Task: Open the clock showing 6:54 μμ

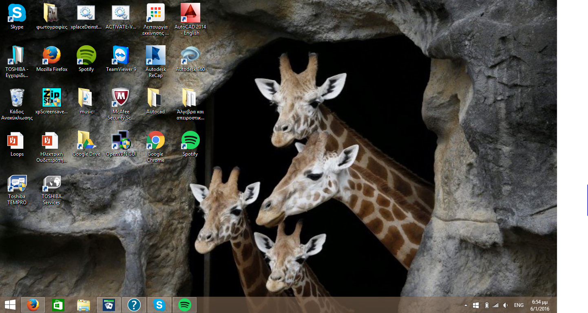Action: [540, 305]
